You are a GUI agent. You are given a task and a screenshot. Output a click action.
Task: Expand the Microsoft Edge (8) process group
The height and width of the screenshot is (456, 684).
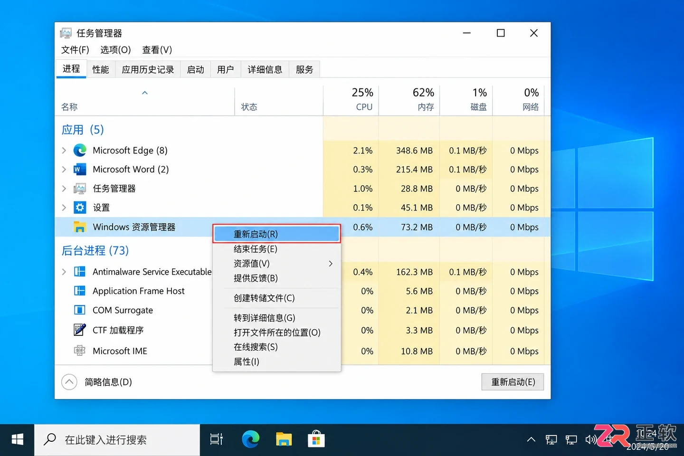[64, 151]
